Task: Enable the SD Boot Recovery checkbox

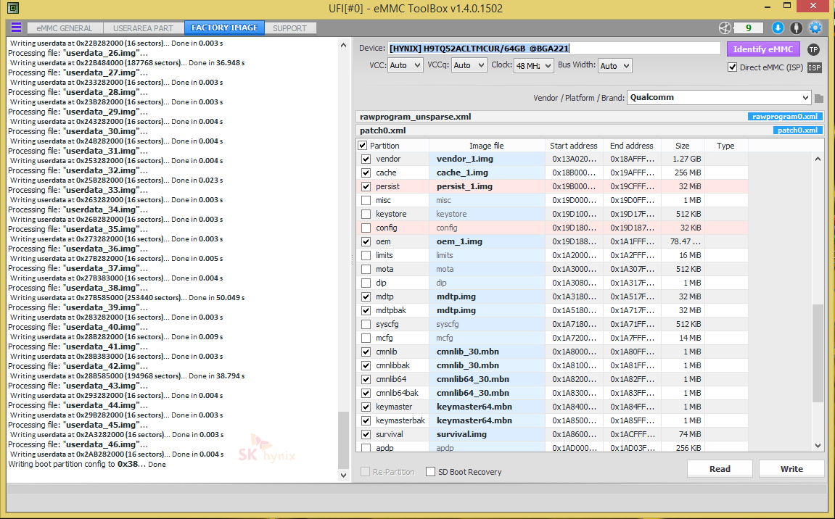Action: click(x=431, y=472)
